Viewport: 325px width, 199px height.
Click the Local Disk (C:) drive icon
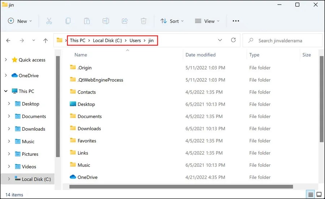pos(18,178)
